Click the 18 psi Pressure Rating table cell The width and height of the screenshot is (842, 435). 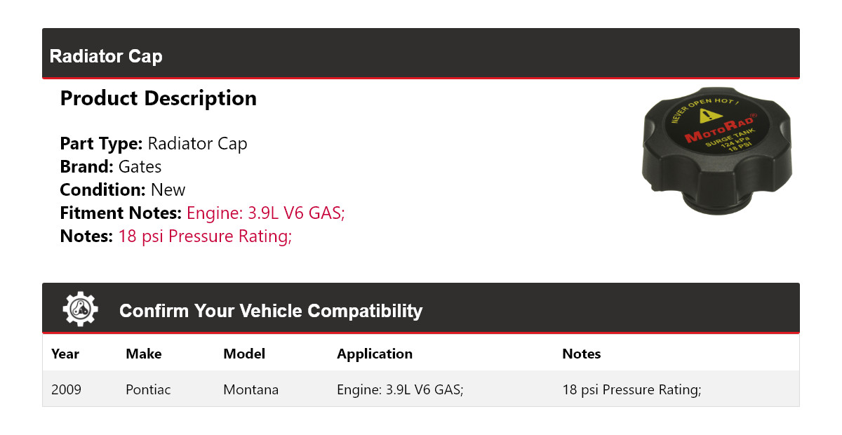tap(631, 389)
